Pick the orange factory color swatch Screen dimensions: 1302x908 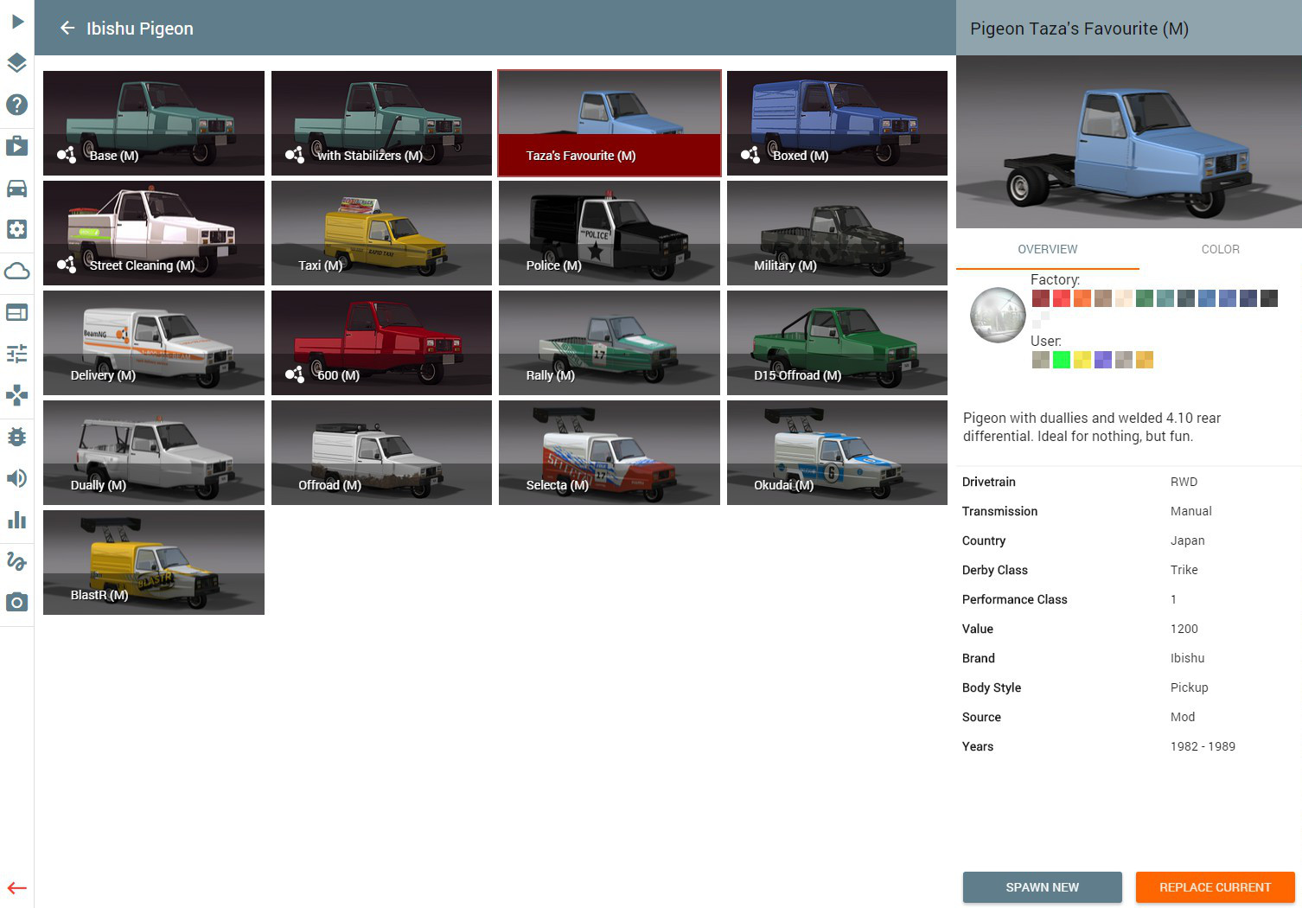click(x=1082, y=298)
